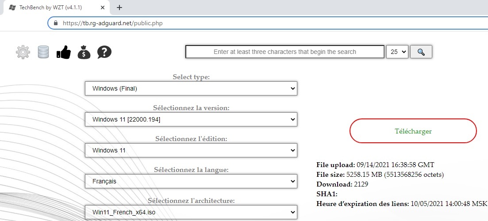Click the Télécharger download button

[x=413, y=131]
